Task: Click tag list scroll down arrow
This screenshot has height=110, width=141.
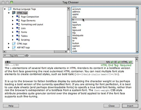Action: point(137,52)
